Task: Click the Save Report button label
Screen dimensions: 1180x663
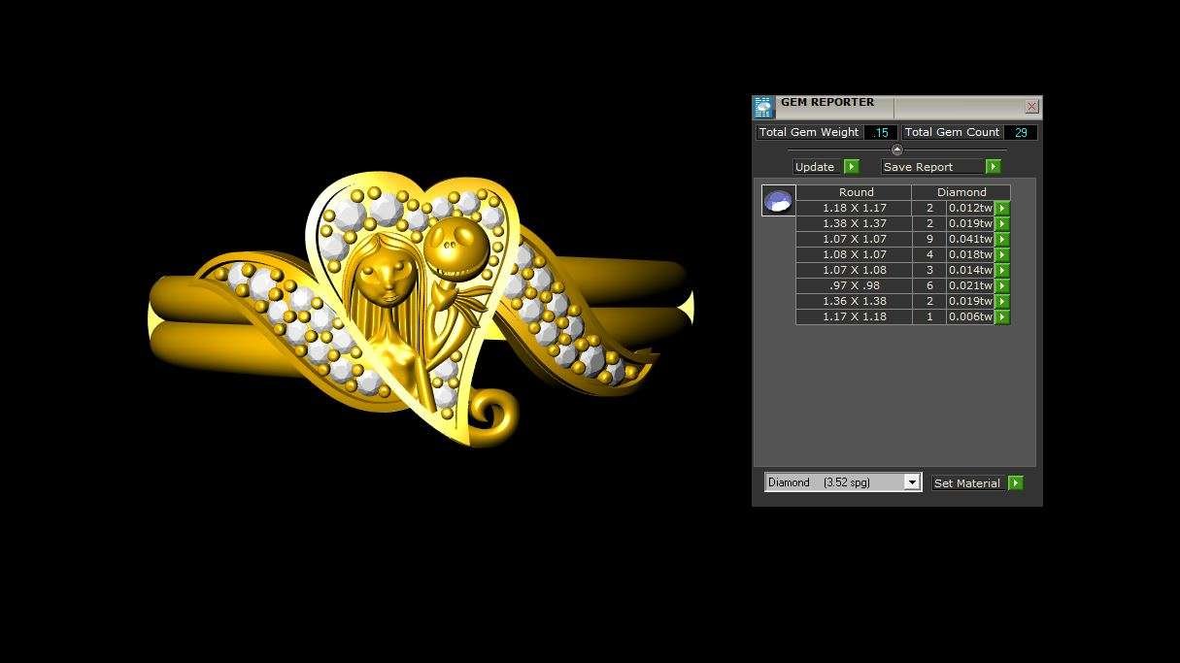Action: pyautogui.click(x=918, y=167)
